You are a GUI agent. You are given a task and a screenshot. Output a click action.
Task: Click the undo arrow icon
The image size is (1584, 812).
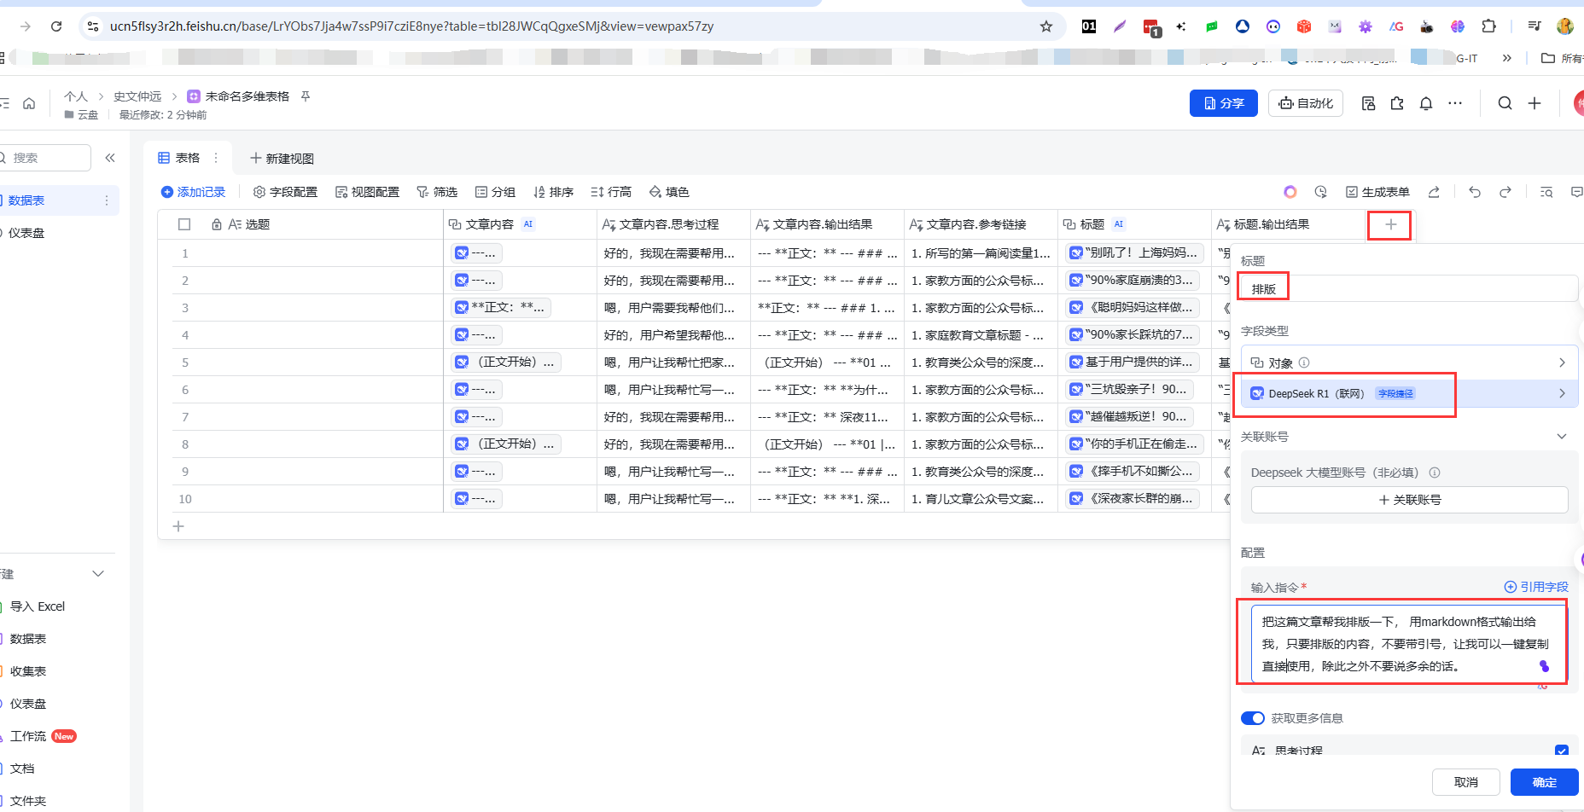coord(1475,192)
